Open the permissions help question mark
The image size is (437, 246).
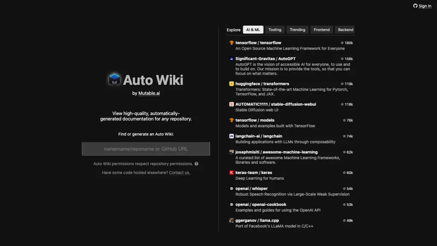click(x=196, y=164)
